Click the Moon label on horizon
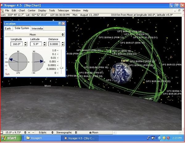The image size is (185, 143). [x=48, y=86]
